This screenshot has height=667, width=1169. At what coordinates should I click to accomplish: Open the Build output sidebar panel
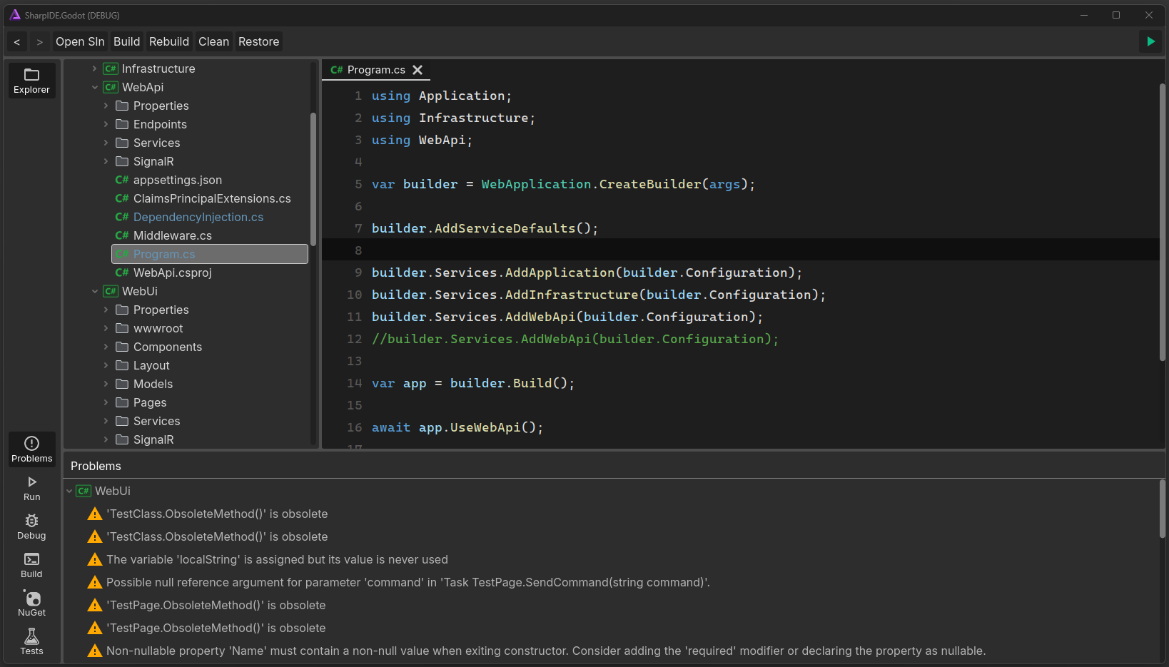click(31, 566)
